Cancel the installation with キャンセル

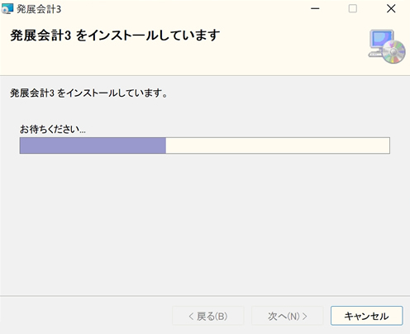367,316
